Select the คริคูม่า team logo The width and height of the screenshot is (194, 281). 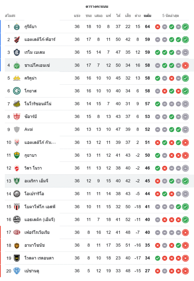(17, 78)
